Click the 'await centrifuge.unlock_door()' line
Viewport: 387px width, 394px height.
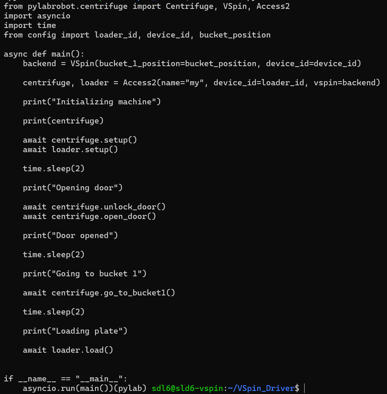click(x=94, y=207)
